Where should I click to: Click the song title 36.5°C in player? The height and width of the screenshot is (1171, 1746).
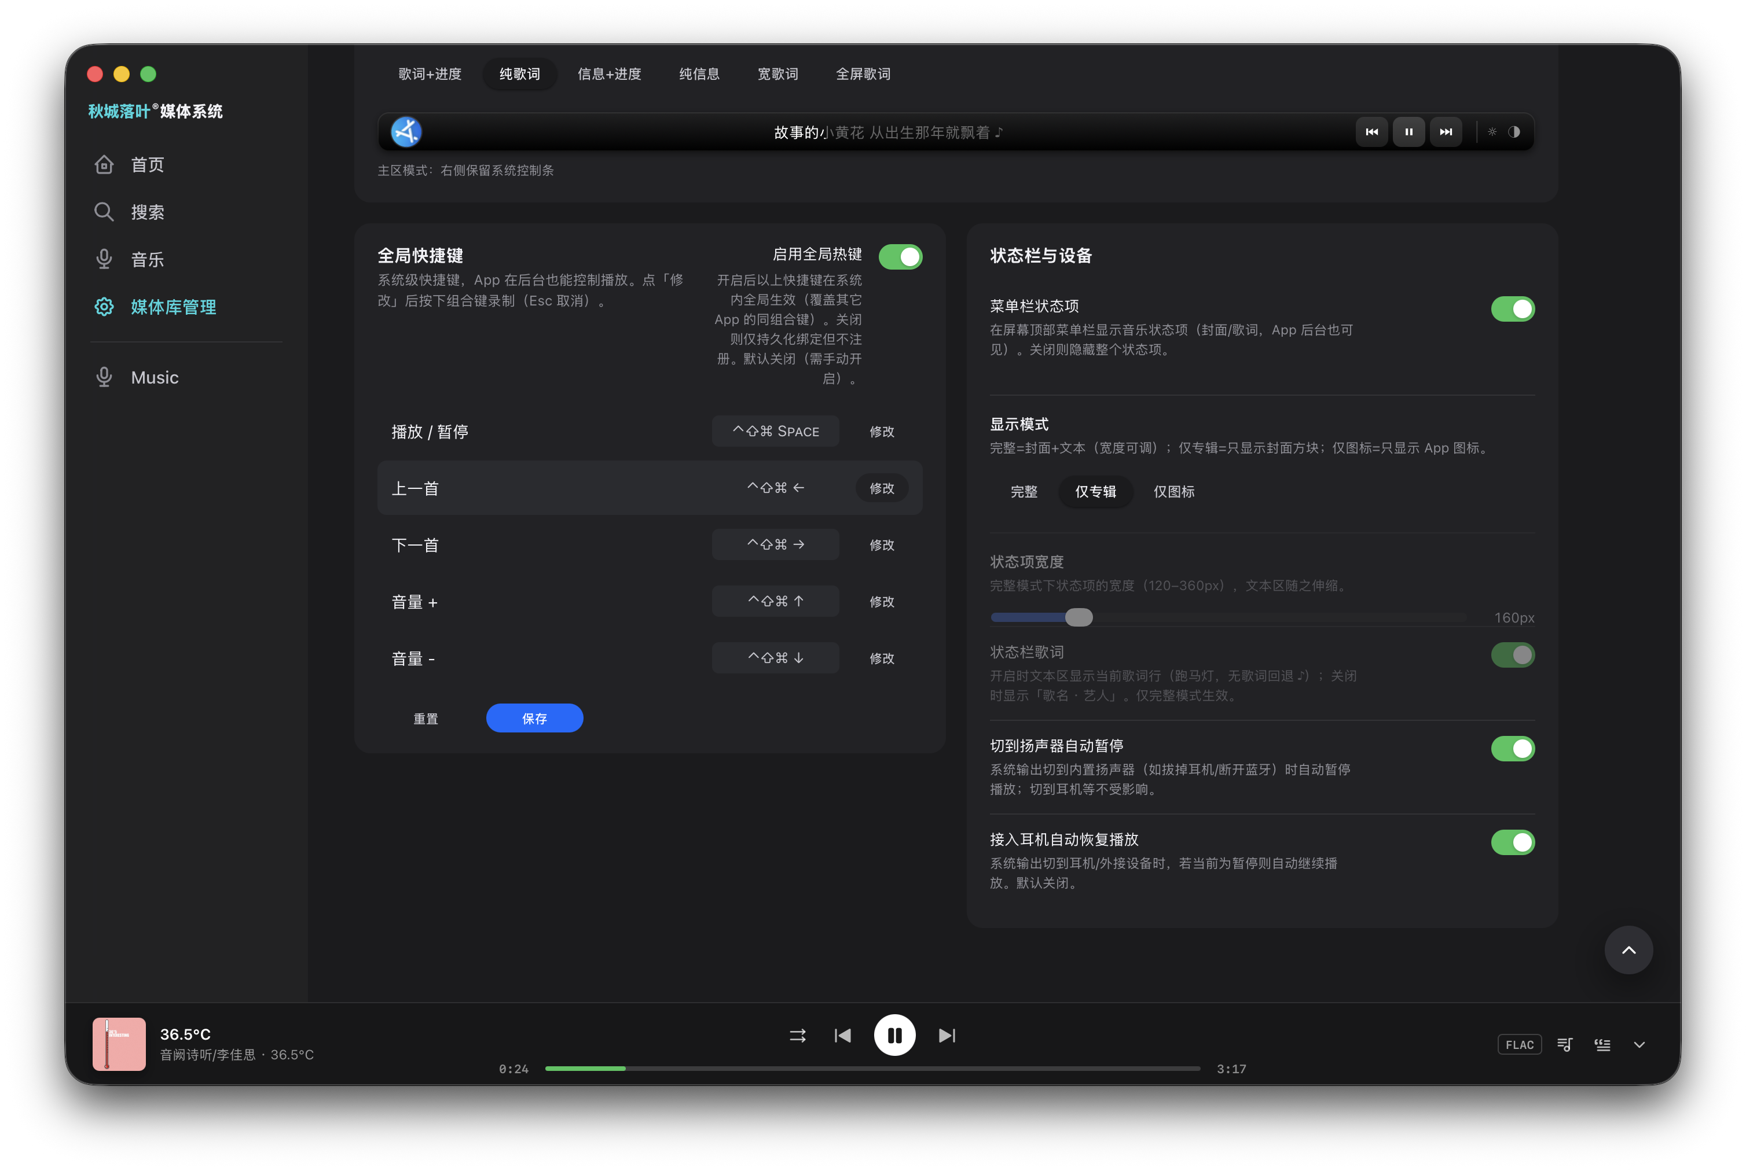coord(185,1034)
